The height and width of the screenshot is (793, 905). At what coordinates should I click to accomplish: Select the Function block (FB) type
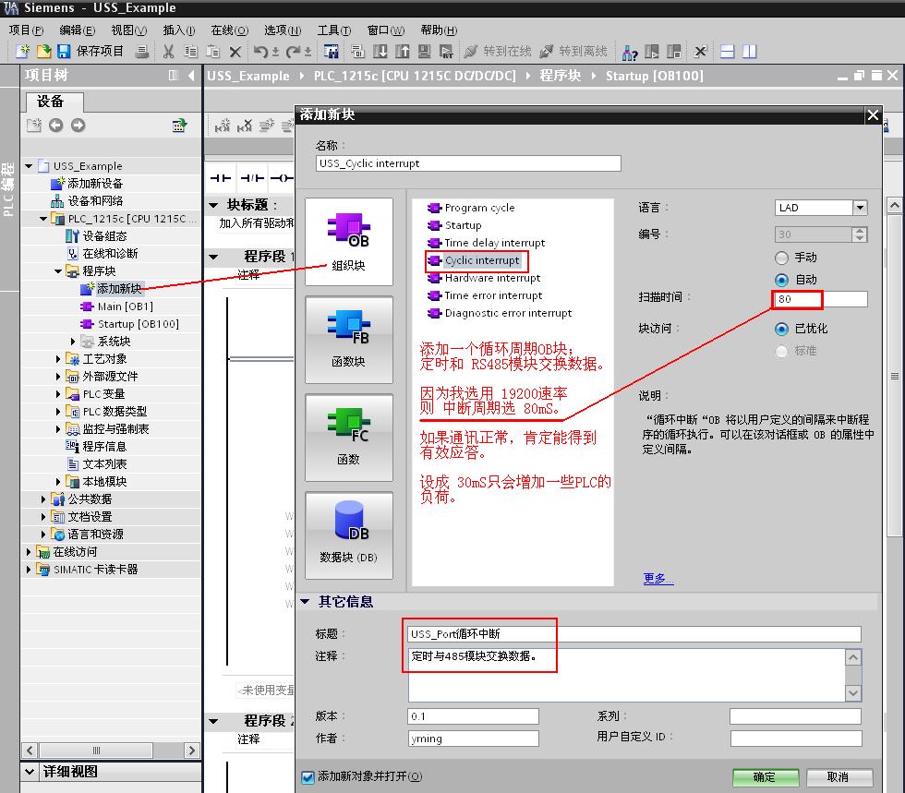349,340
